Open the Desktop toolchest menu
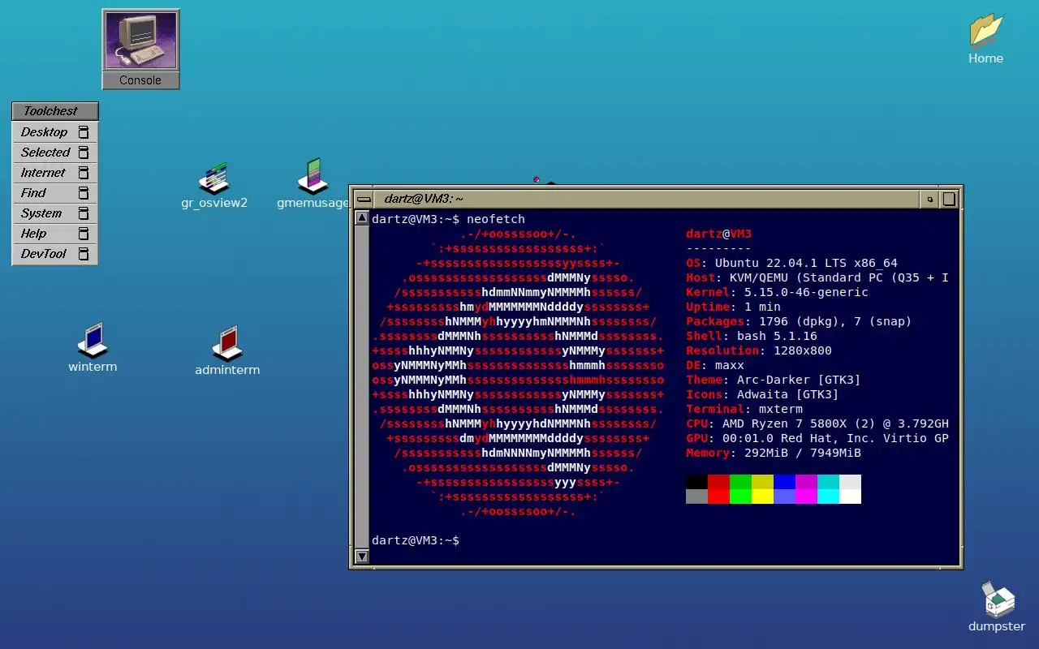Viewport: 1039px width, 649px height. tap(54, 132)
